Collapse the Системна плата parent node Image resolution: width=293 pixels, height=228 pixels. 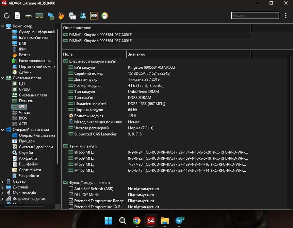pyautogui.click(x=2, y=78)
